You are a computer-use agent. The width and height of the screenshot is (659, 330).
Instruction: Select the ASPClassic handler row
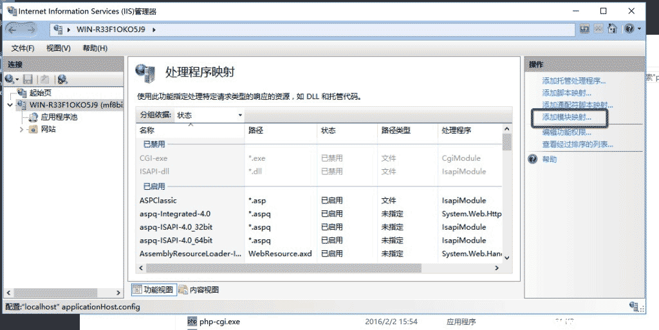[319, 201]
